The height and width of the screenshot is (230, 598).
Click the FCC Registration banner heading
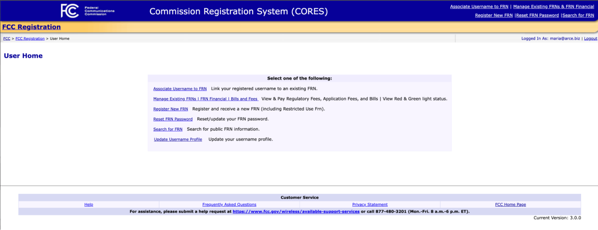click(x=31, y=26)
